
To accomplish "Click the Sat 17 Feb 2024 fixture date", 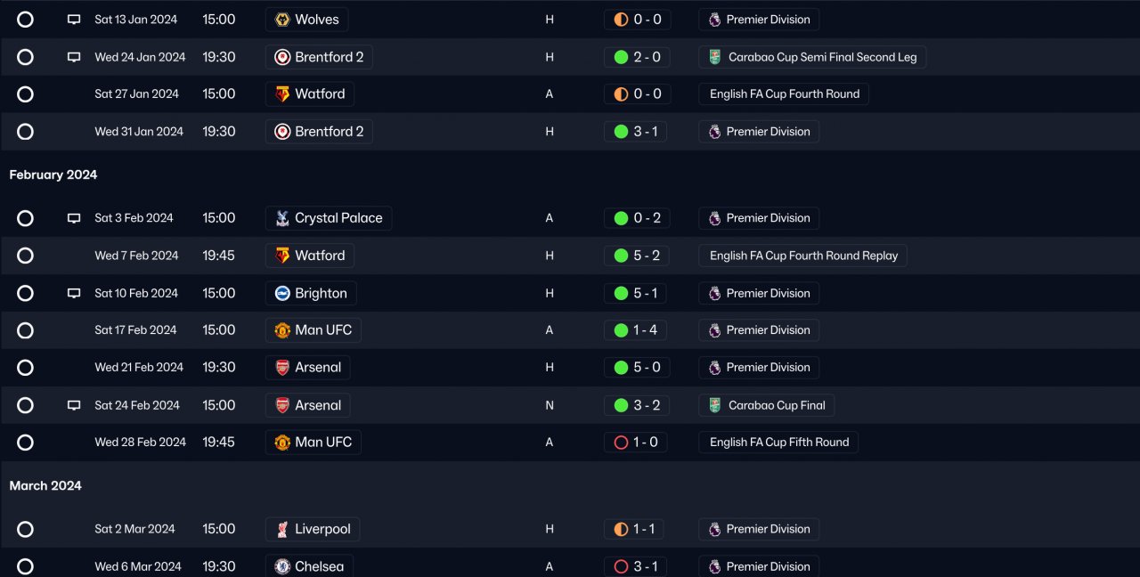I will tap(135, 330).
